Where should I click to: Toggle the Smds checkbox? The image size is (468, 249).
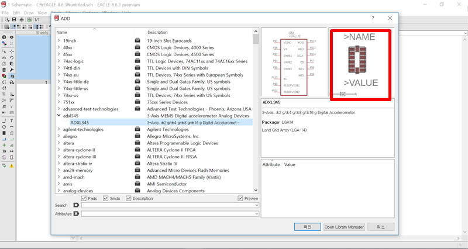pyautogui.click(x=106, y=198)
